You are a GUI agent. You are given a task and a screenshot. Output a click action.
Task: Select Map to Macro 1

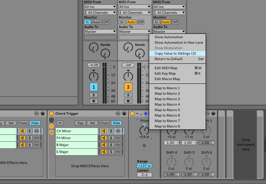pyautogui.click(x=178, y=88)
